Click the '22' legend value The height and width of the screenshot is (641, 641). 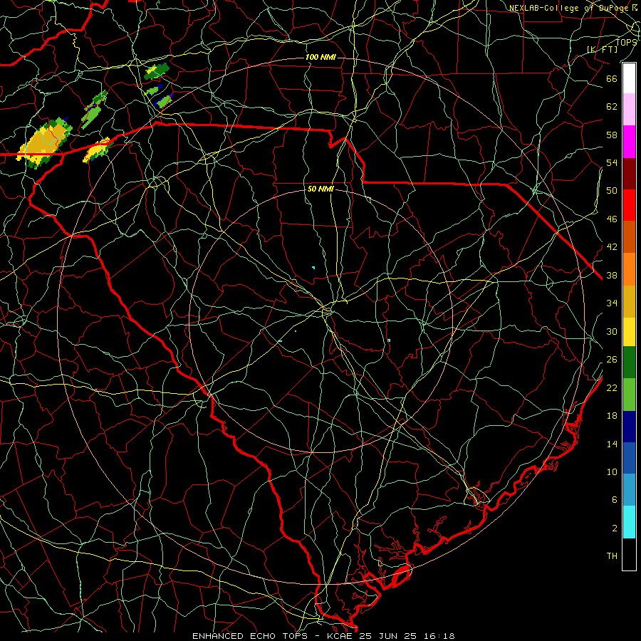click(612, 387)
